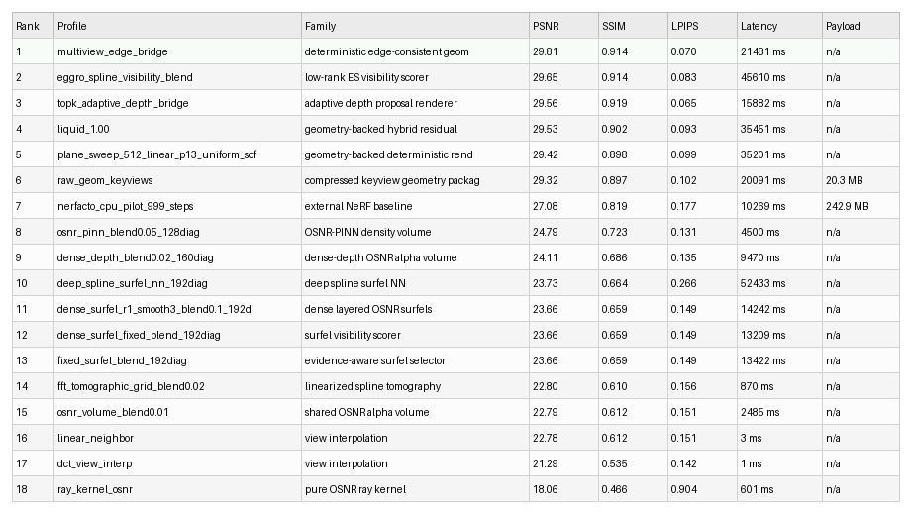The height and width of the screenshot is (513, 911).
Task: Click latency value 3 ms
Action: pyautogui.click(x=751, y=438)
